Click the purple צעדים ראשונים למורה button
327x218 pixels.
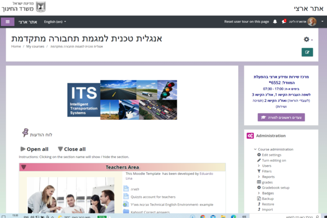281,117
